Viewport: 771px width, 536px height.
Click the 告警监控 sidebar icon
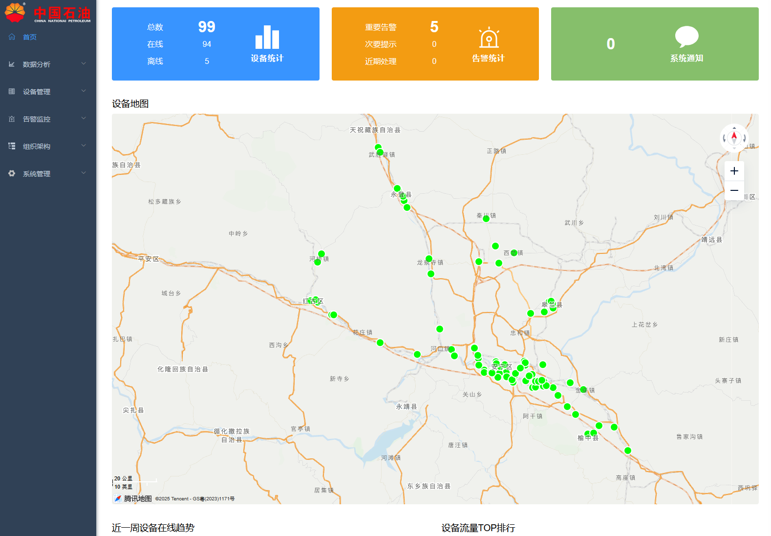pyautogui.click(x=12, y=119)
